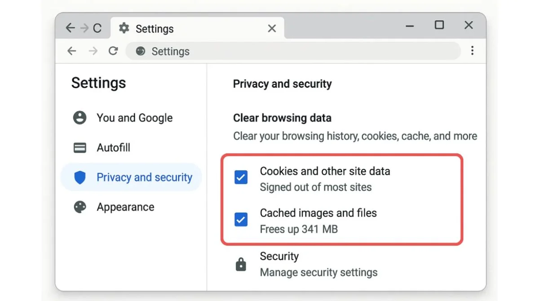Close the Settings tab
The width and height of the screenshot is (539, 301).
(272, 29)
